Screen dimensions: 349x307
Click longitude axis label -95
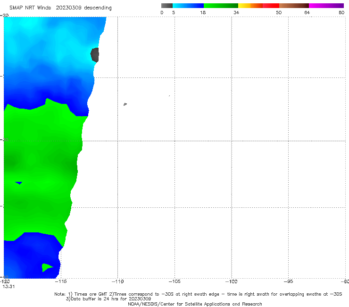click(x=289, y=281)
